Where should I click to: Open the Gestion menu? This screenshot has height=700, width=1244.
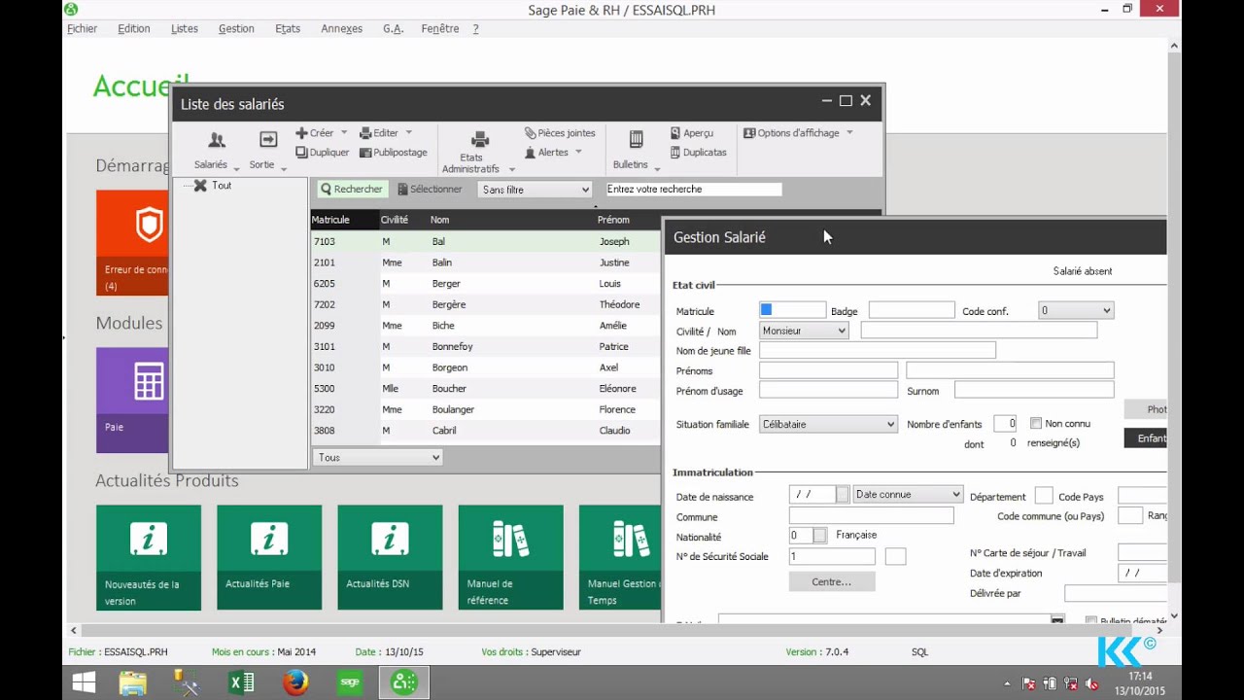tap(236, 29)
